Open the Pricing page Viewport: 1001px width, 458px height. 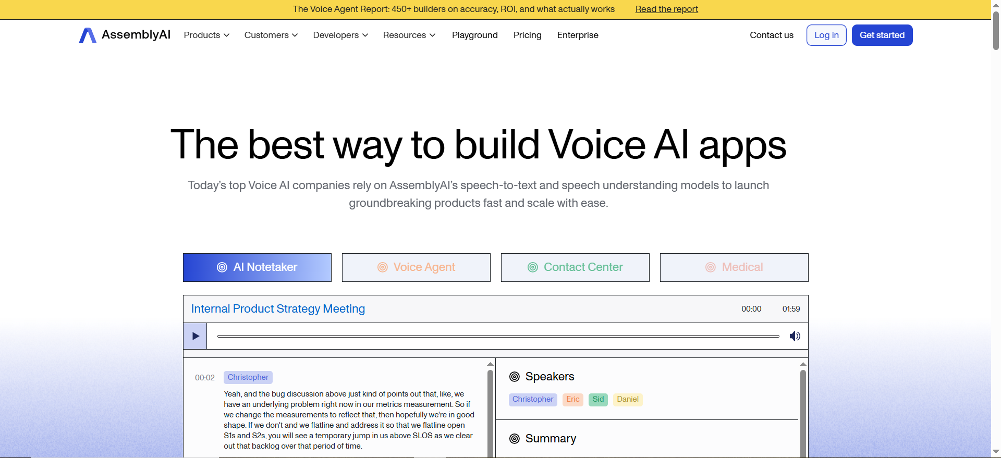(528, 35)
